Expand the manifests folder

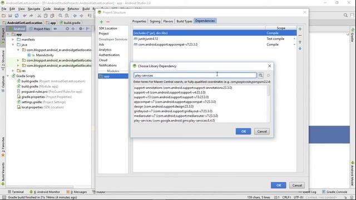tap(13, 39)
